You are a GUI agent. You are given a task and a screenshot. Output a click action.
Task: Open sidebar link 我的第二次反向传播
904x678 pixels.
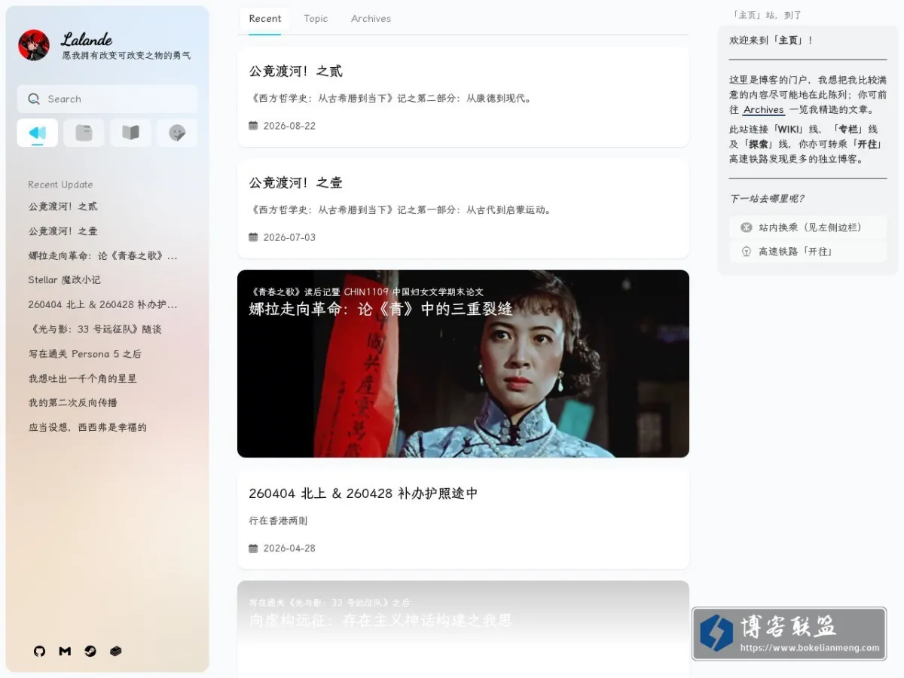coord(73,403)
